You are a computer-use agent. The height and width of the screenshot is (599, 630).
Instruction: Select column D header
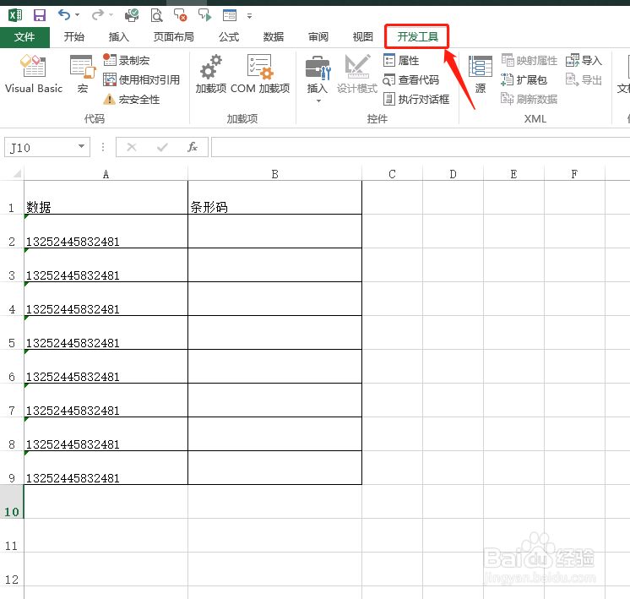point(453,174)
